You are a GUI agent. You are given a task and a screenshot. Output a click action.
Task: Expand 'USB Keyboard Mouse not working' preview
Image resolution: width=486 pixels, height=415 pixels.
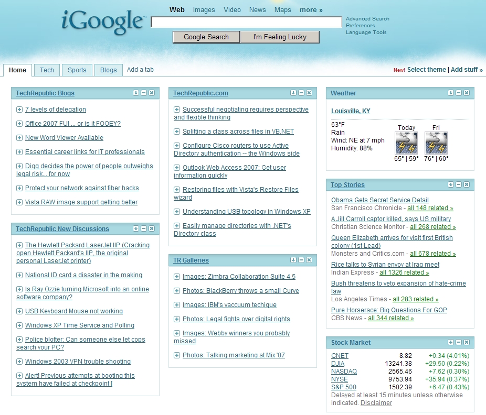19,311
